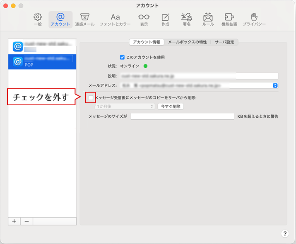
Task: Toggle the delete-copy-from-server-after-retrieving checkbox
Action: click(x=90, y=98)
